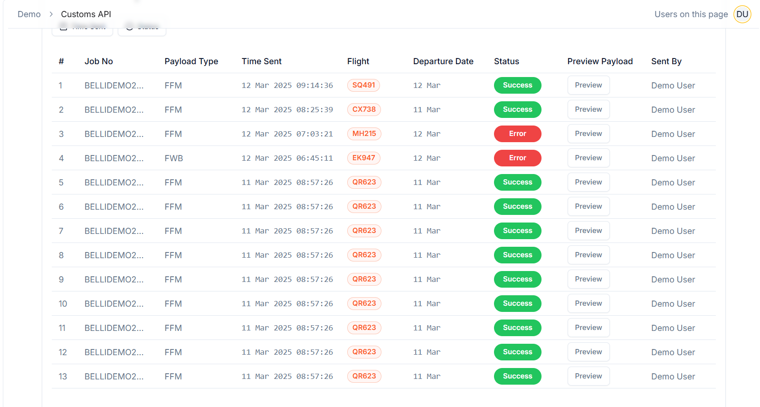Click the job number in row 1
Image resolution: width=760 pixels, height=407 pixels.
tap(114, 86)
